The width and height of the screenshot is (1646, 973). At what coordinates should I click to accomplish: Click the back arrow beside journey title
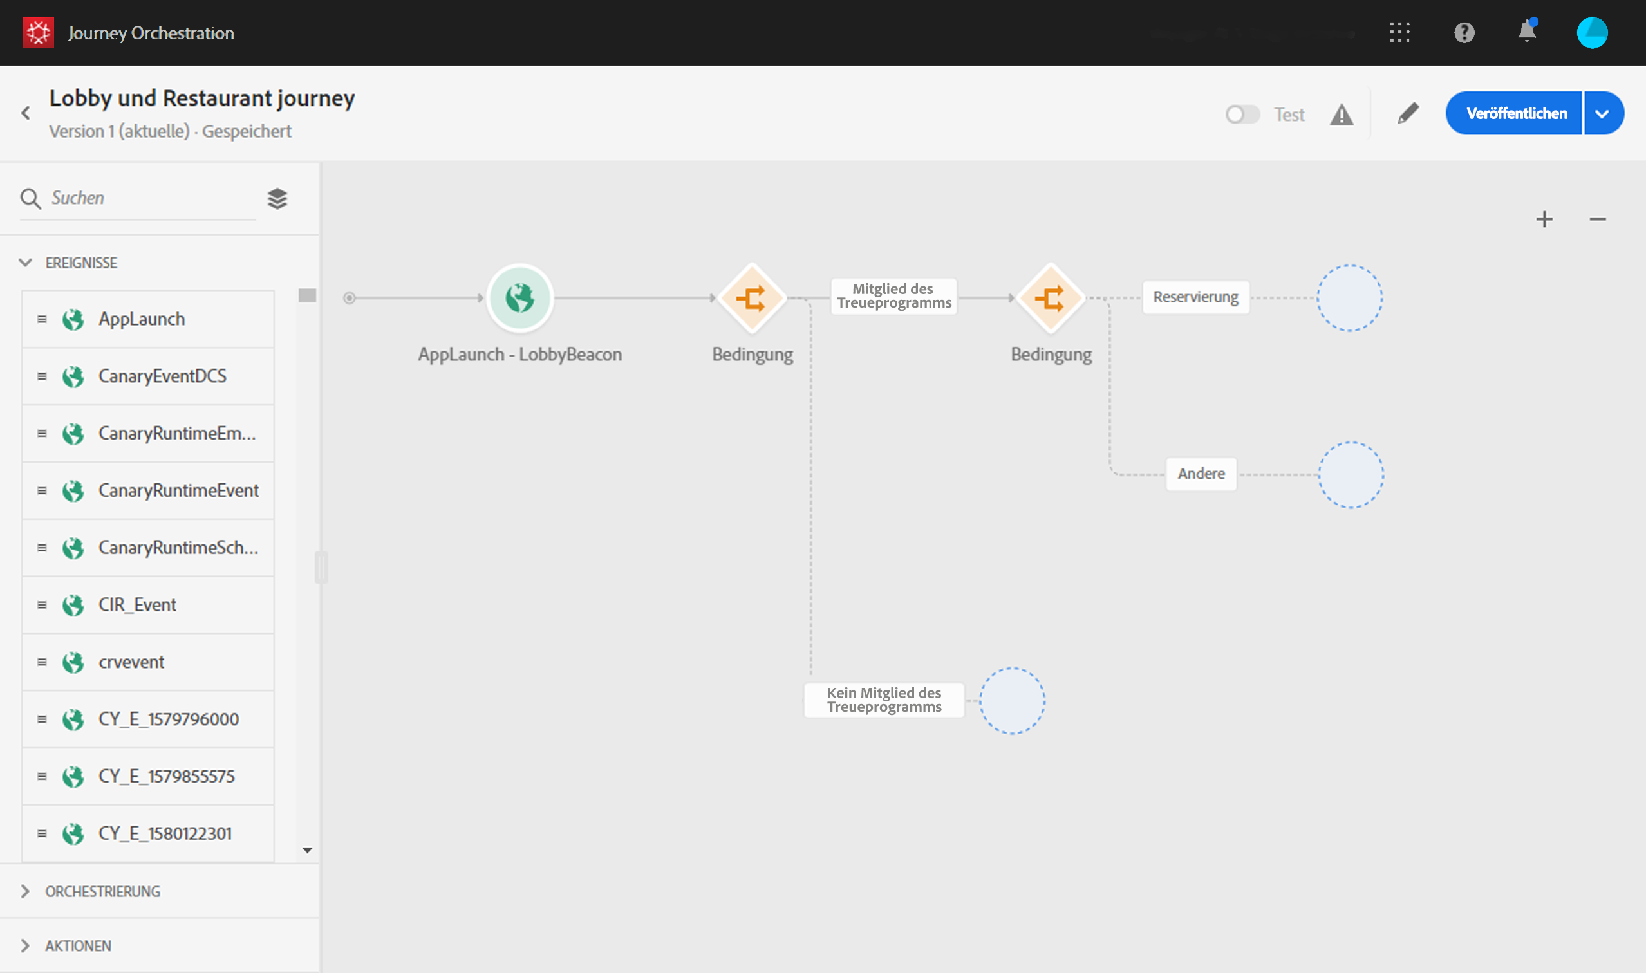26,113
